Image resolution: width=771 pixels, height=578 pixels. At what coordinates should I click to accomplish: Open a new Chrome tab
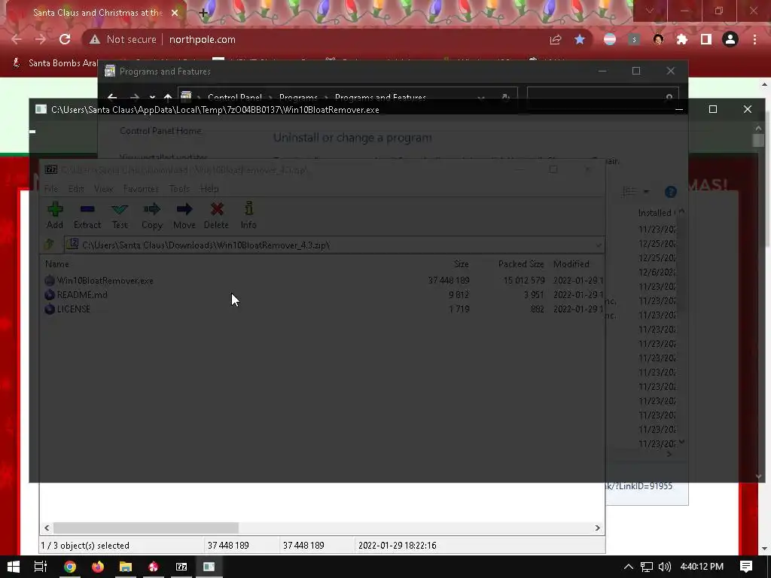click(203, 13)
